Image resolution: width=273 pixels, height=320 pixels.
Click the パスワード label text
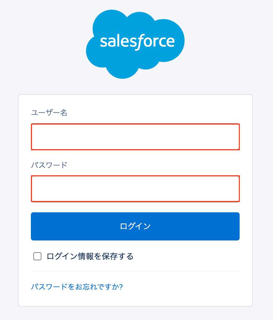tap(49, 165)
